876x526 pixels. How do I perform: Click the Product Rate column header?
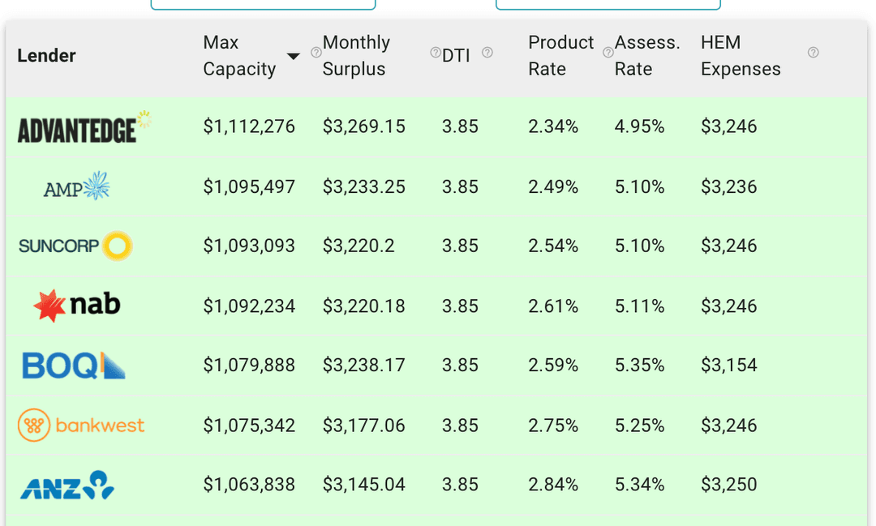pos(561,55)
